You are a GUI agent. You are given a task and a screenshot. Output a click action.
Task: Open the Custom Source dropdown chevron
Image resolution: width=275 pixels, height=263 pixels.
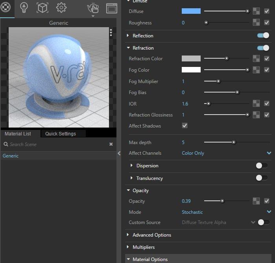tap(253, 222)
